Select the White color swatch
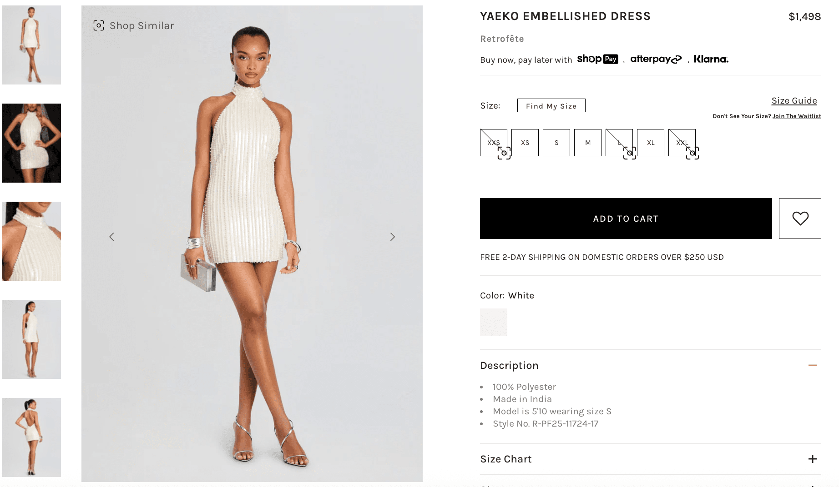Screen dimensions: 839x487 coord(494,322)
